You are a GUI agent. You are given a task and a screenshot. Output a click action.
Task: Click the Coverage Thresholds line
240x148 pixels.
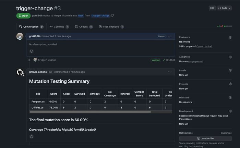62,130
